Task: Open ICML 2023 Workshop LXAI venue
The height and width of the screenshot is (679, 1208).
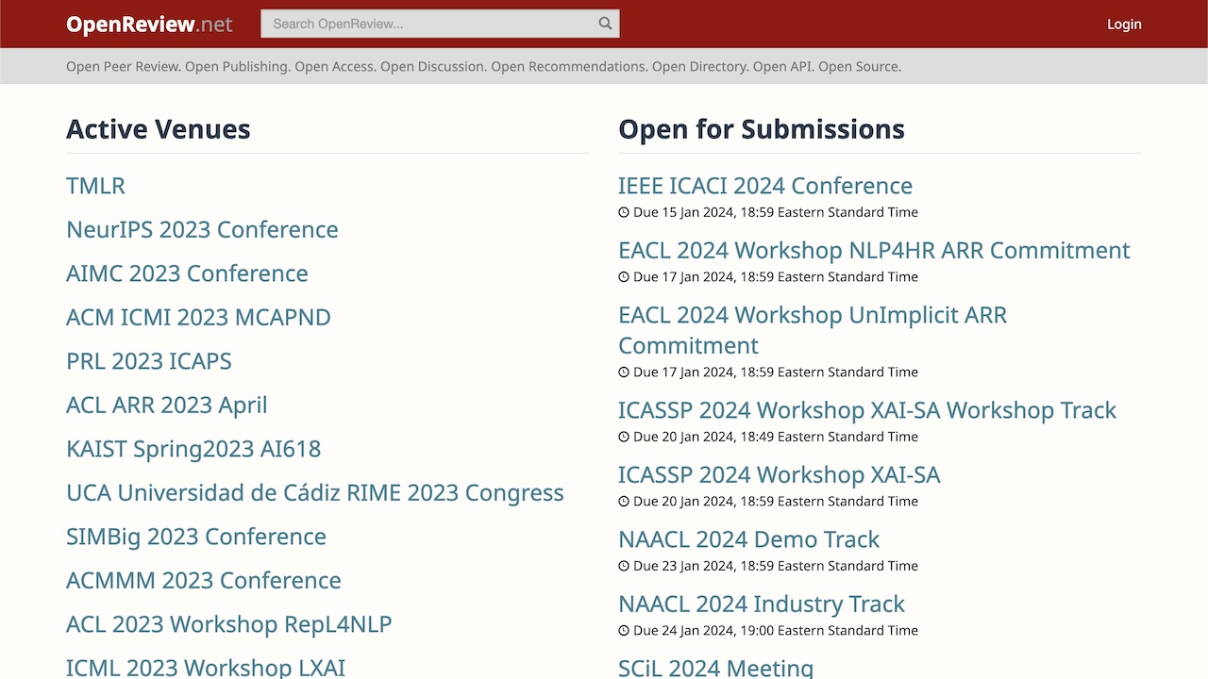Action: click(x=206, y=668)
